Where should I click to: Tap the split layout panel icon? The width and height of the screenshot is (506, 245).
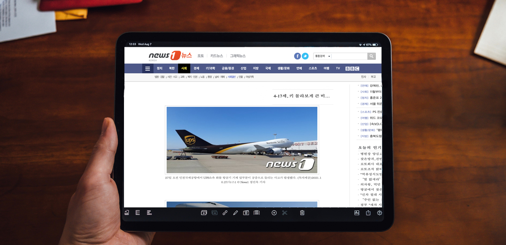click(357, 213)
